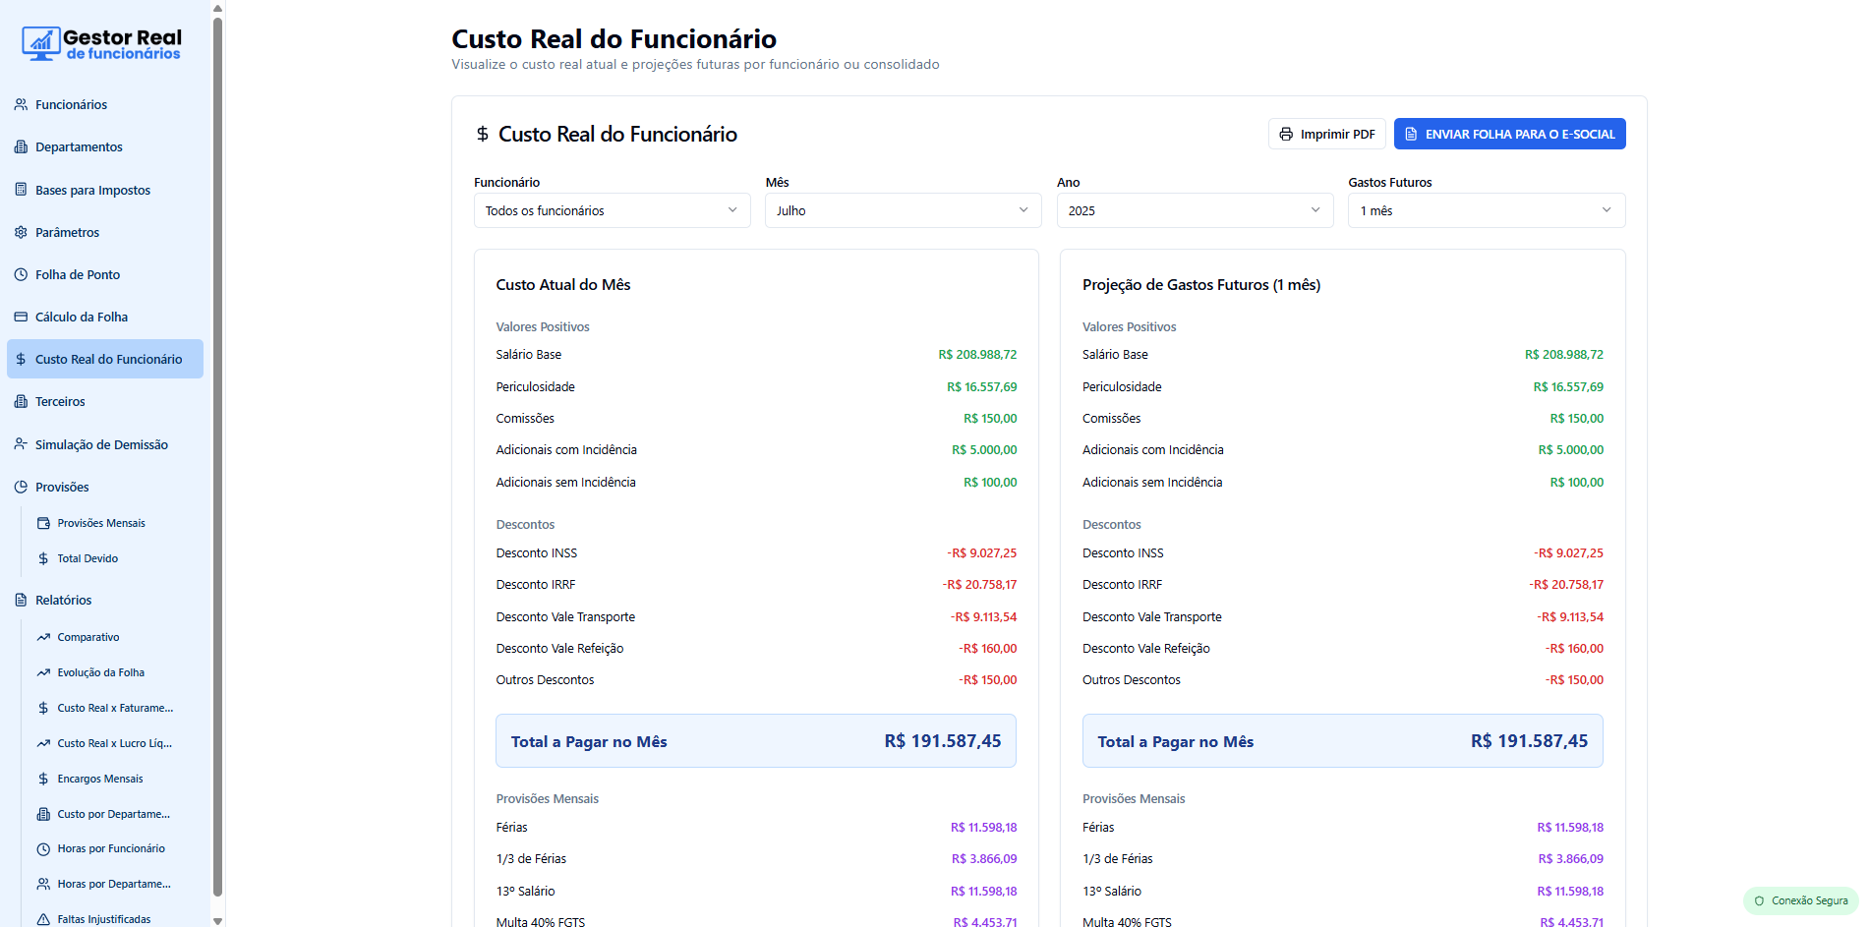Click the Comparativo trend icon

point(43,637)
